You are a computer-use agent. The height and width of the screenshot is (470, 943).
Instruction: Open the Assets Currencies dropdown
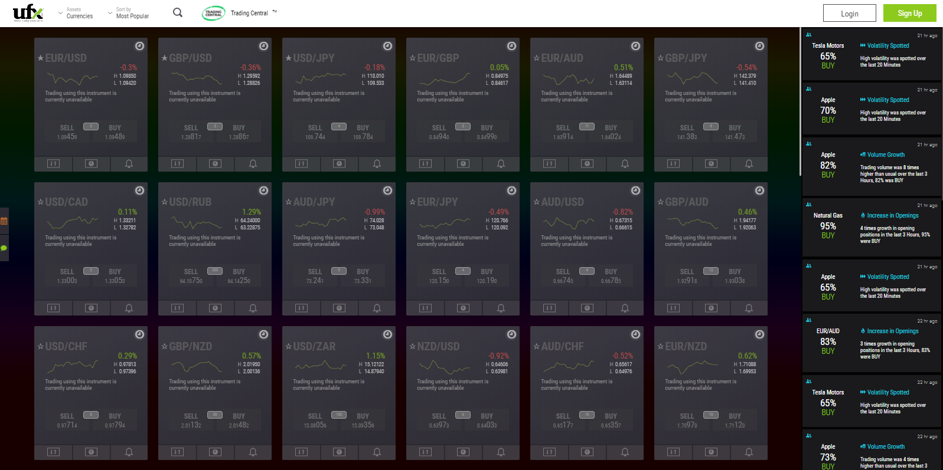coord(76,13)
